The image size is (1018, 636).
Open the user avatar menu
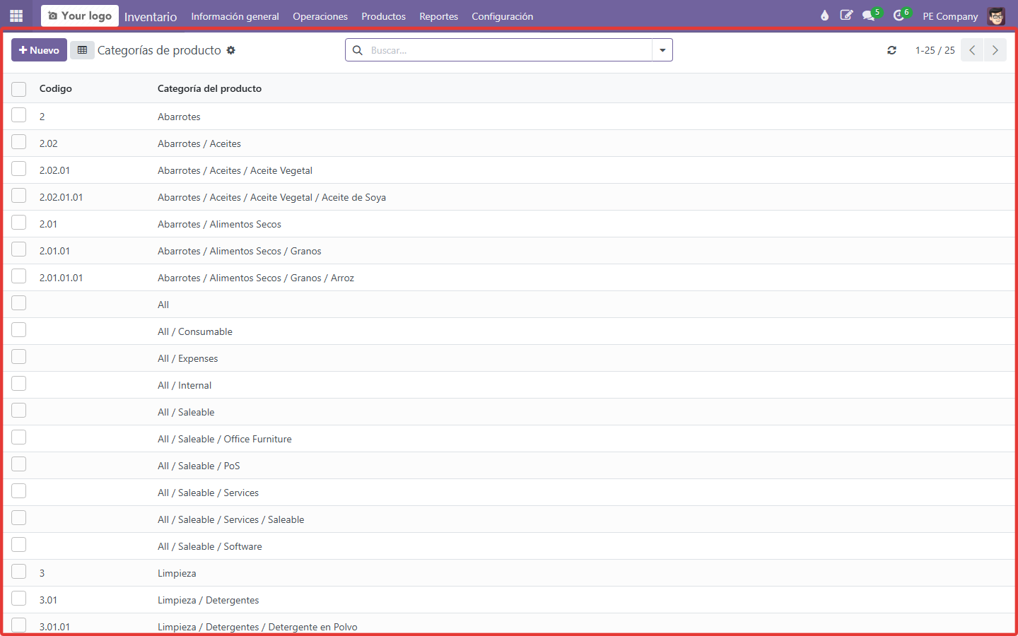(x=996, y=16)
